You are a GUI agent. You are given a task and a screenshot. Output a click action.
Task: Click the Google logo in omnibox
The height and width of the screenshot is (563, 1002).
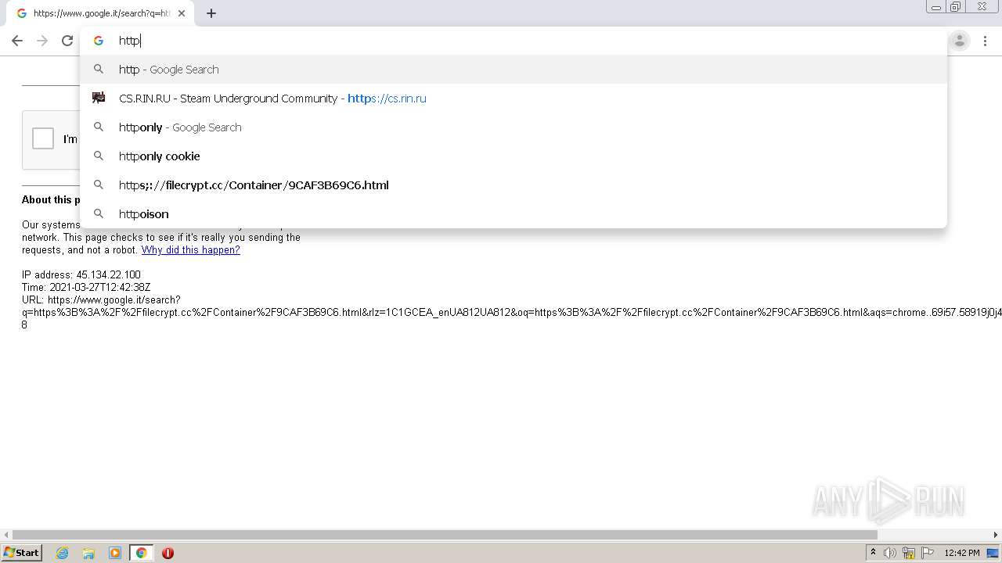(99, 41)
